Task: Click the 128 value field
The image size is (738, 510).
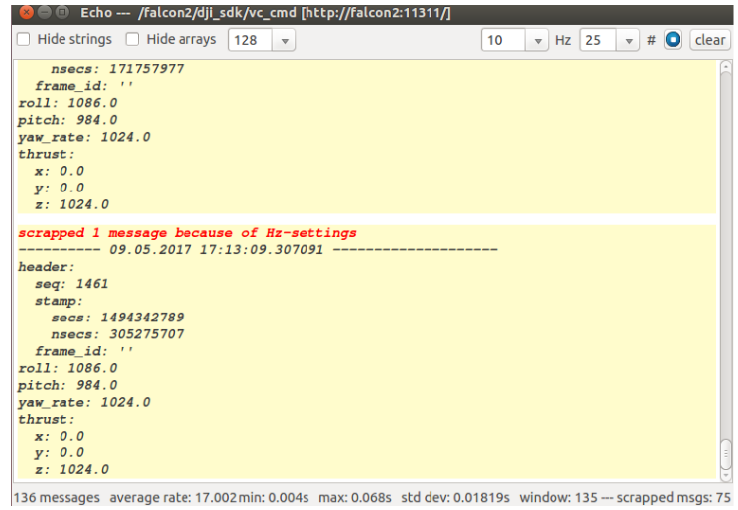Action: point(250,40)
